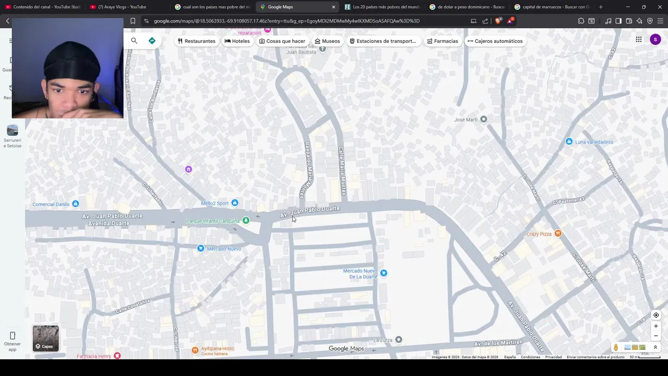Open browser extensions puzzle icon
The width and height of the screenshot is (668, 376).
tap(581, 21)
